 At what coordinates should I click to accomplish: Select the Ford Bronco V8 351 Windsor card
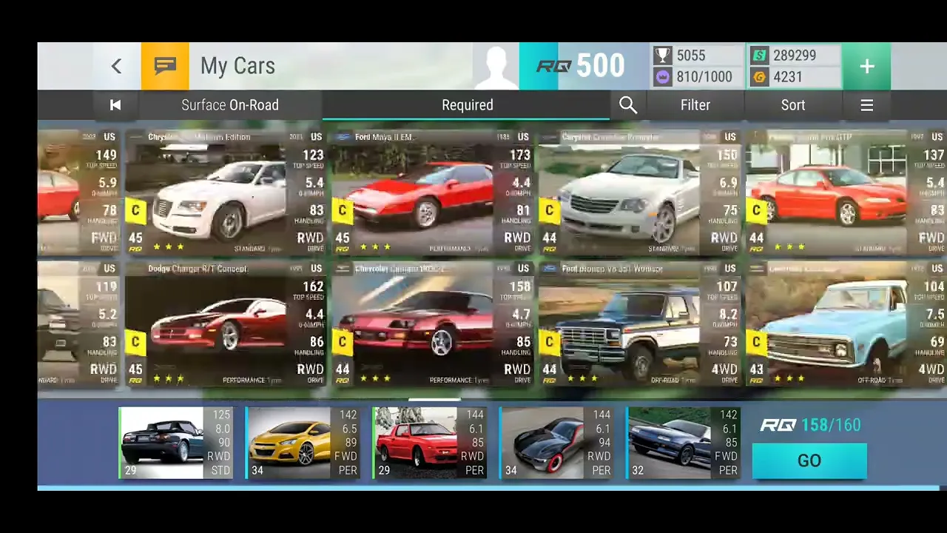[x=641, y=324]
